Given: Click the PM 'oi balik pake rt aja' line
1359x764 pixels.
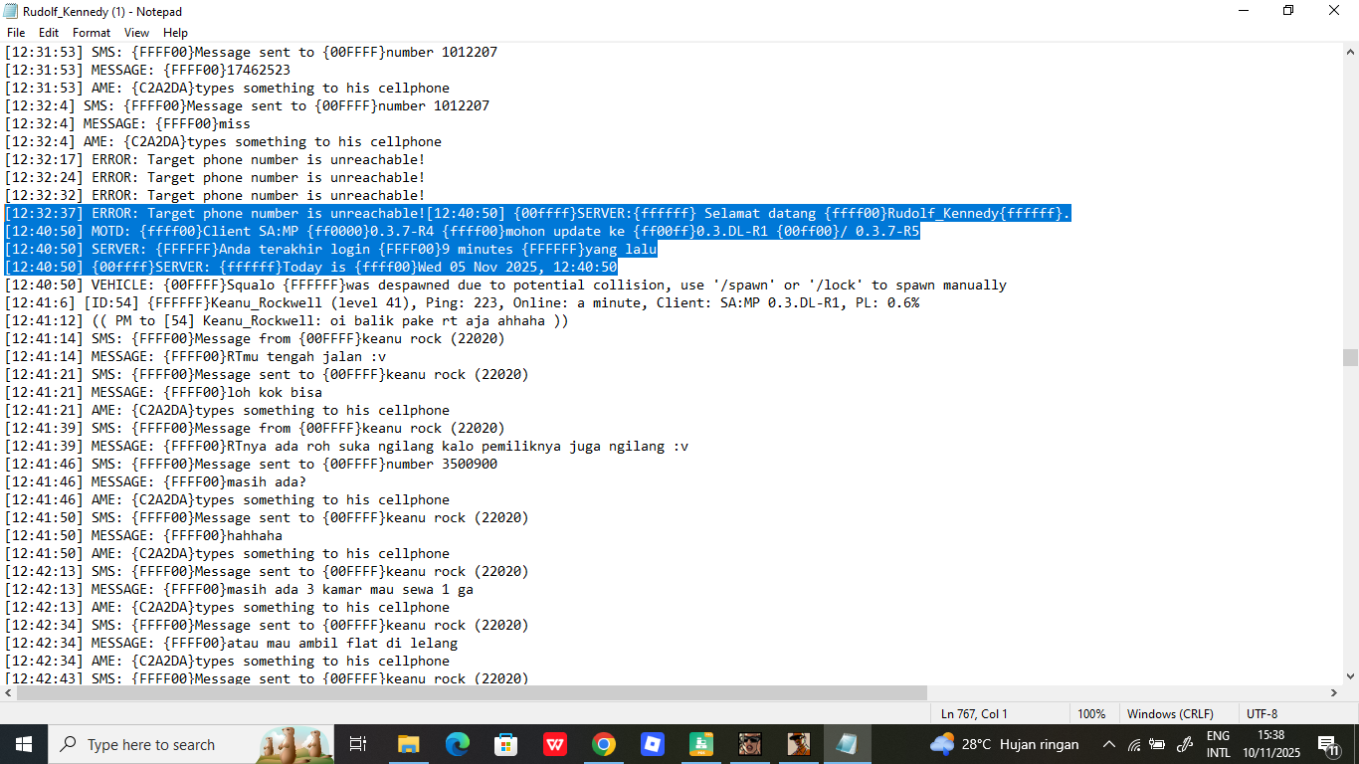Looking at the screenshot, I should (287, 320).
